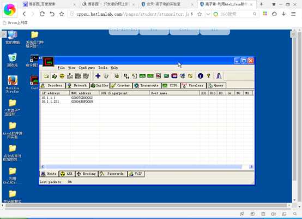Select the Hosts bottom tab
Viewport: 302px width, 219px height.
coord(49,174)
